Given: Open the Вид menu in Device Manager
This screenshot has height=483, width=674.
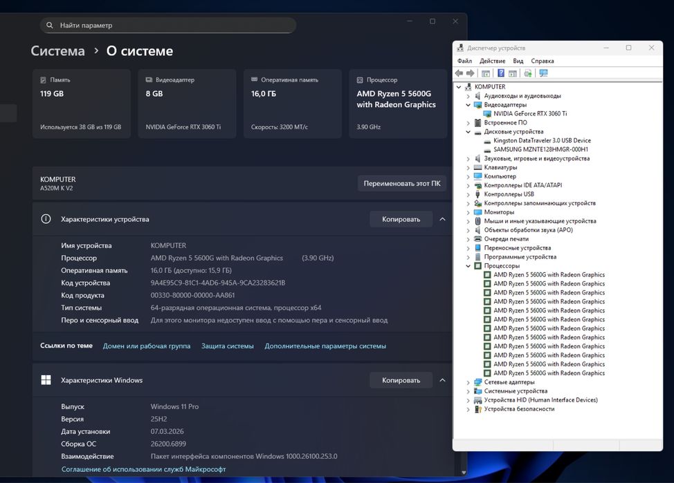Looking at the screenshot, I should 518,61.
